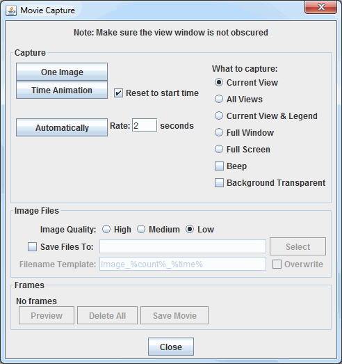Click the 'What to capture:' label
Image resolution: width=342 pixels, height=364 pixels.
(x=245, y=69)
